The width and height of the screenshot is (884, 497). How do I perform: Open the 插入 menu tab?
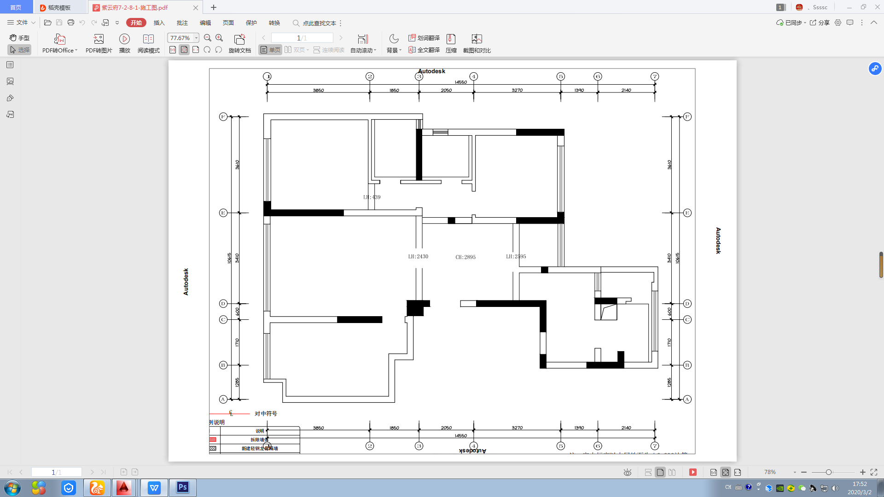pos(159,23)
